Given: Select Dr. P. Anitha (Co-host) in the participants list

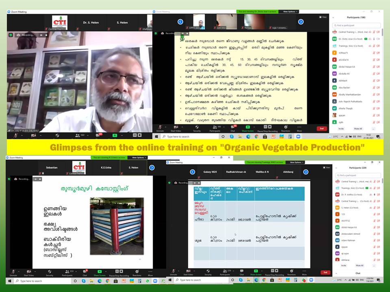Looking at the screenshot, I should click(358, 195).
